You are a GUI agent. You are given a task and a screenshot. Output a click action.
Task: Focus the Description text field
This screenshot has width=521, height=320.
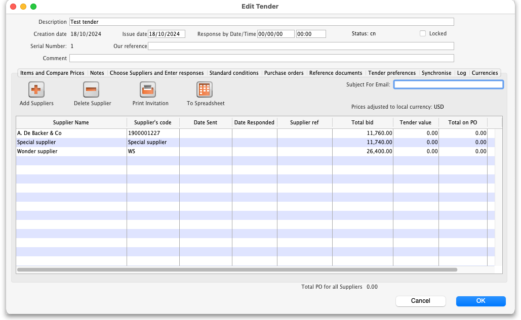pyautogui.click(x=261, y=22)
